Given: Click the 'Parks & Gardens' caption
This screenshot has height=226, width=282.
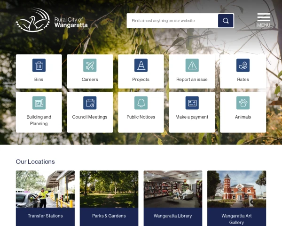Looking at the screenshot, I should point(109,216).
